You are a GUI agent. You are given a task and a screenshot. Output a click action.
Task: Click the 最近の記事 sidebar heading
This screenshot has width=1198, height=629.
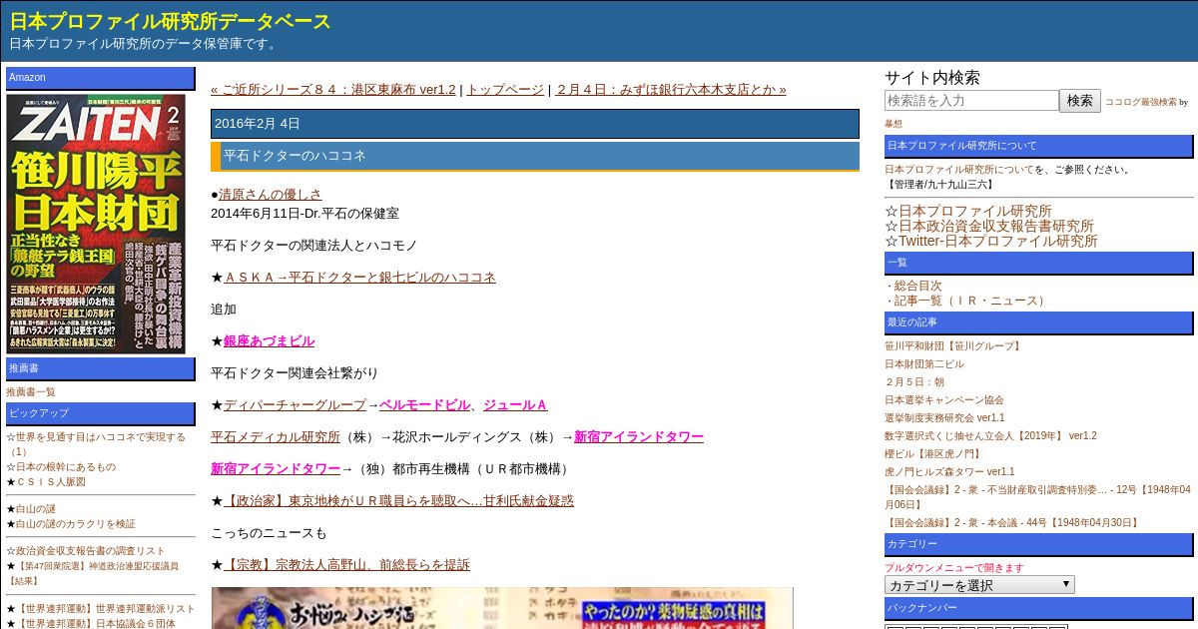[x=1039, y=322]
